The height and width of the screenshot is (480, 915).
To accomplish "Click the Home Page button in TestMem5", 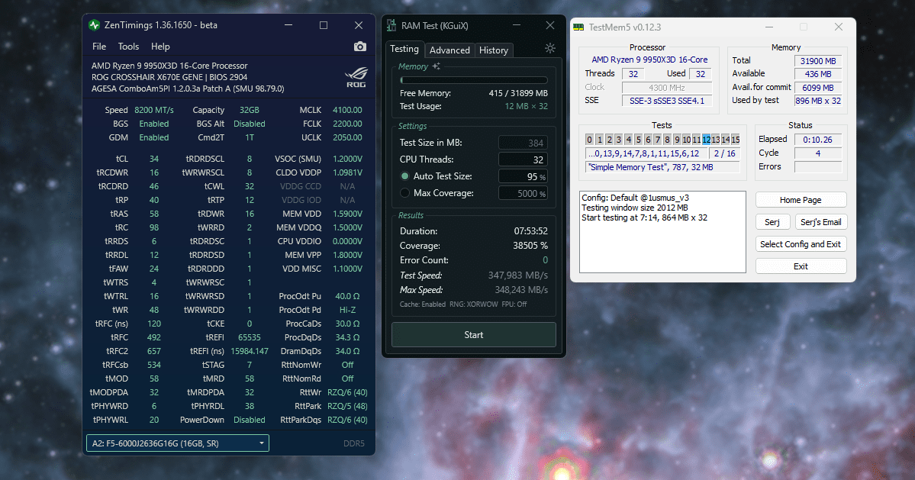I will point(801,200).
